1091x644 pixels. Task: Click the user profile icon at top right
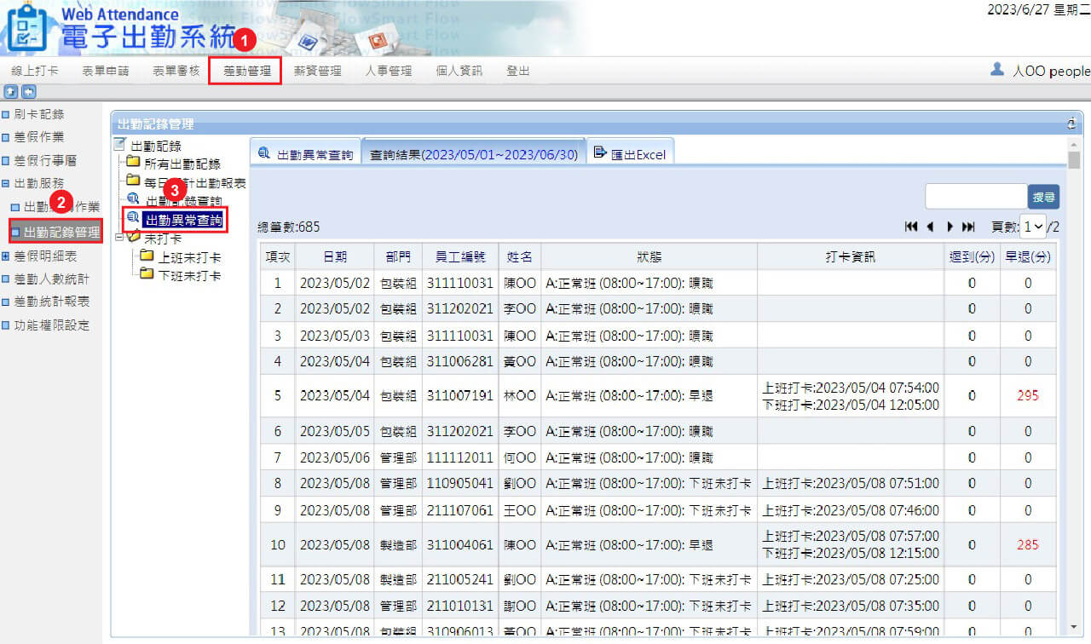997,70
